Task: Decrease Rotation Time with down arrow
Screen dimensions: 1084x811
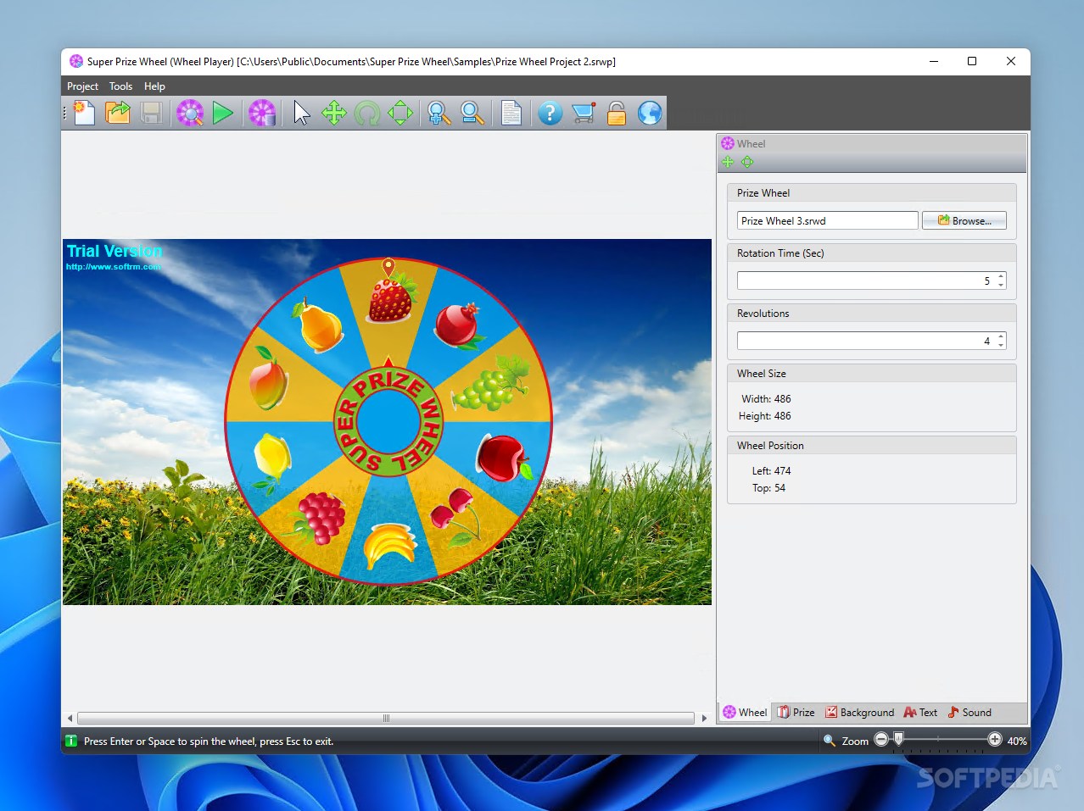Action: [1001, 285]
